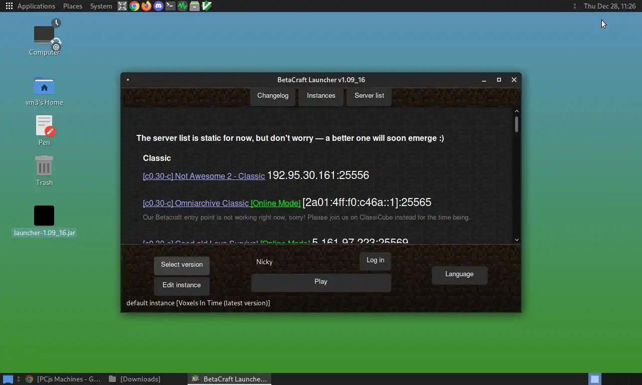Viewport: 642px width, 385px height.
Task: Click the workspace switcher in bottom panel
Action: (x=594, y=379)
